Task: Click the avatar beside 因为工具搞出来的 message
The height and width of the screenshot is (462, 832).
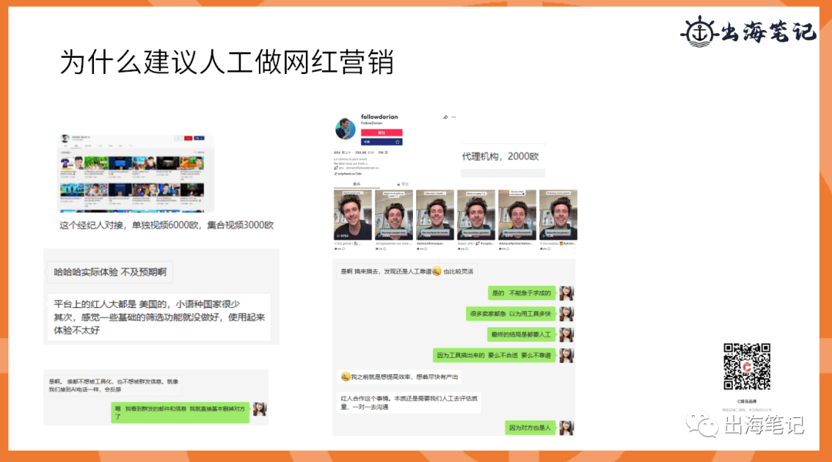Action: click(567, 355)
